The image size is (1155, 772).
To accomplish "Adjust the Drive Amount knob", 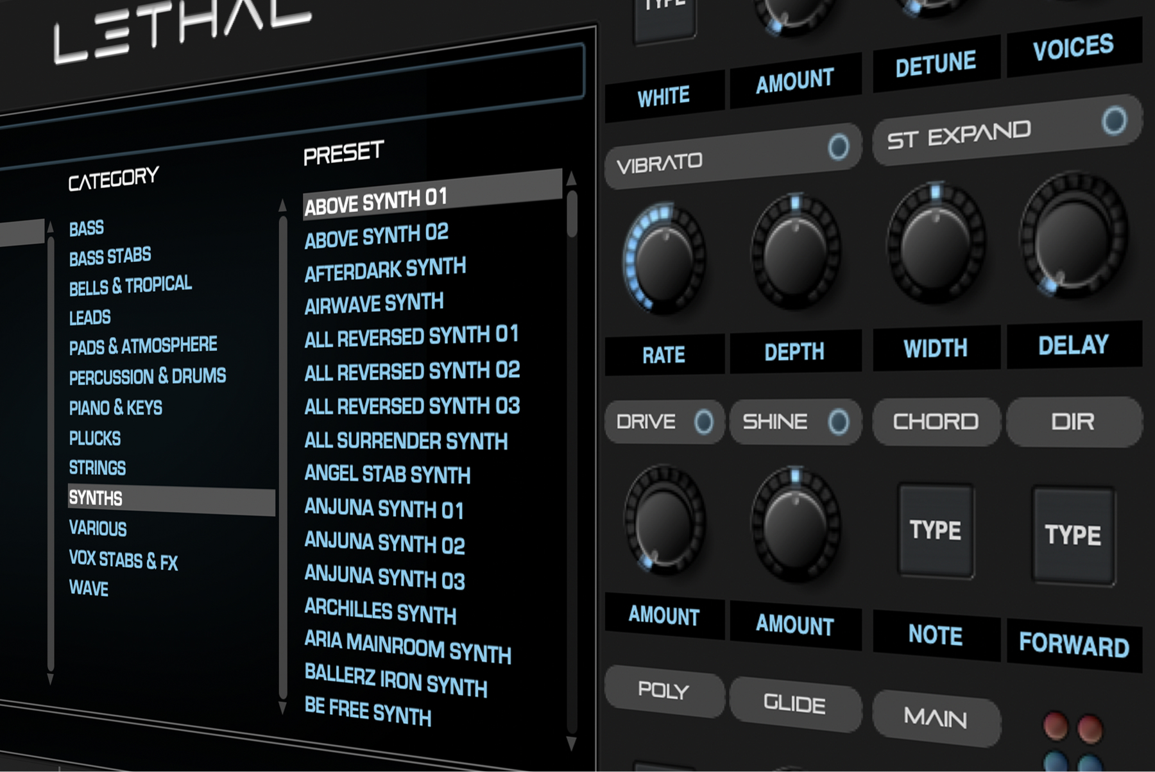I will pos(664,520).
